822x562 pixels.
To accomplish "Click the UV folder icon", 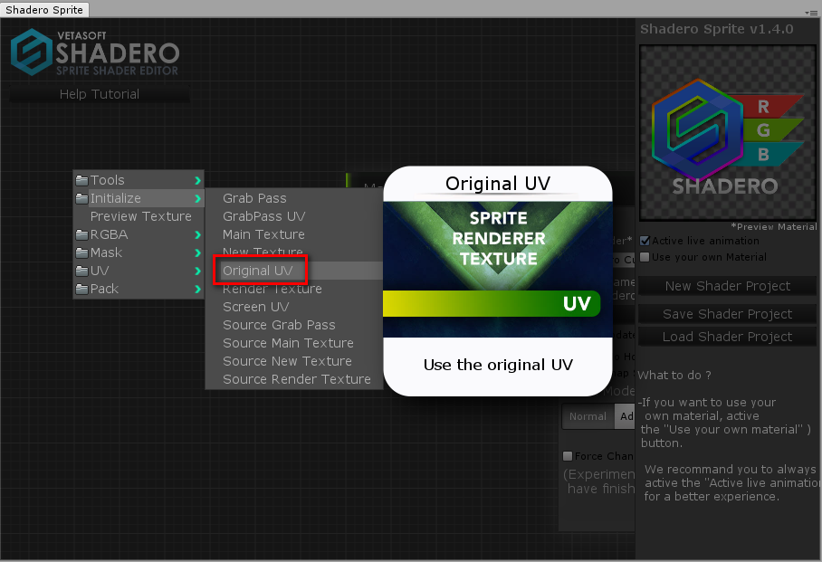I will tap(81, 271).
